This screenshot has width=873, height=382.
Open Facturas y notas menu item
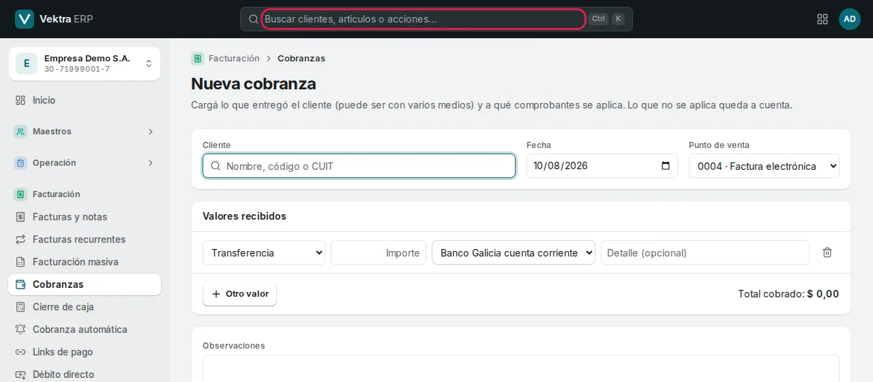click(x=85, y=217)
